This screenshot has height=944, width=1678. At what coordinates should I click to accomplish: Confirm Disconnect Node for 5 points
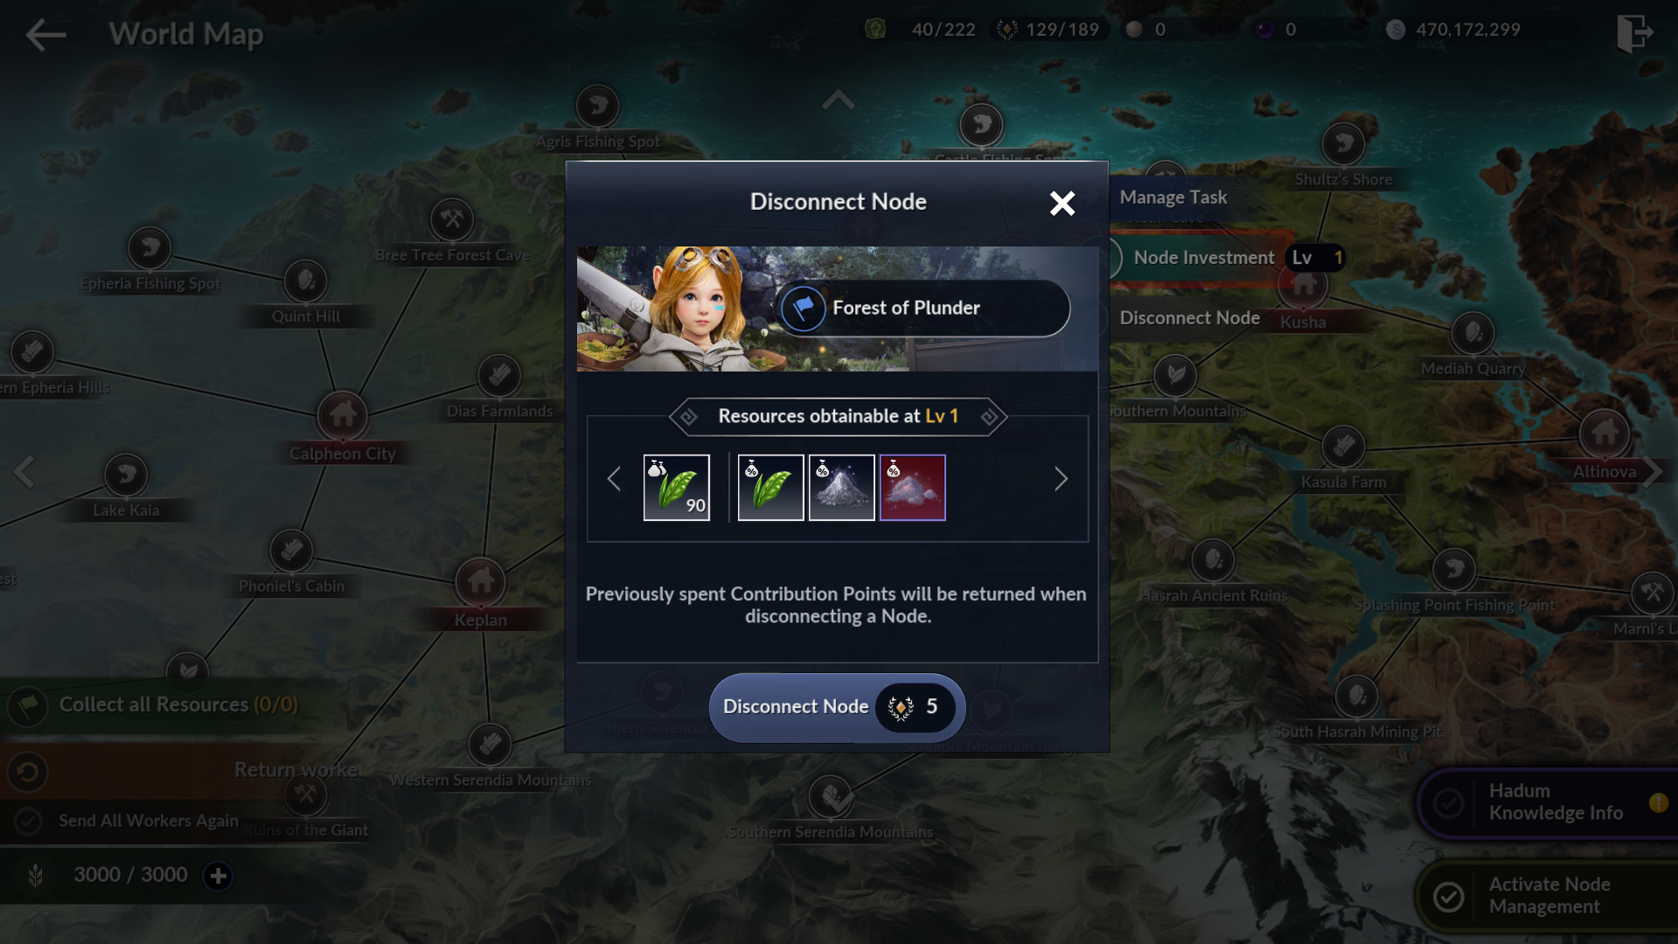tap(838, 707)
